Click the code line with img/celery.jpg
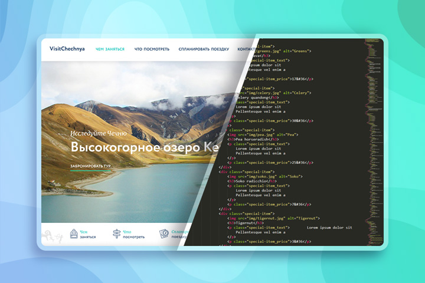The width and height of the screenshot is (425, 283). [274, 93]
